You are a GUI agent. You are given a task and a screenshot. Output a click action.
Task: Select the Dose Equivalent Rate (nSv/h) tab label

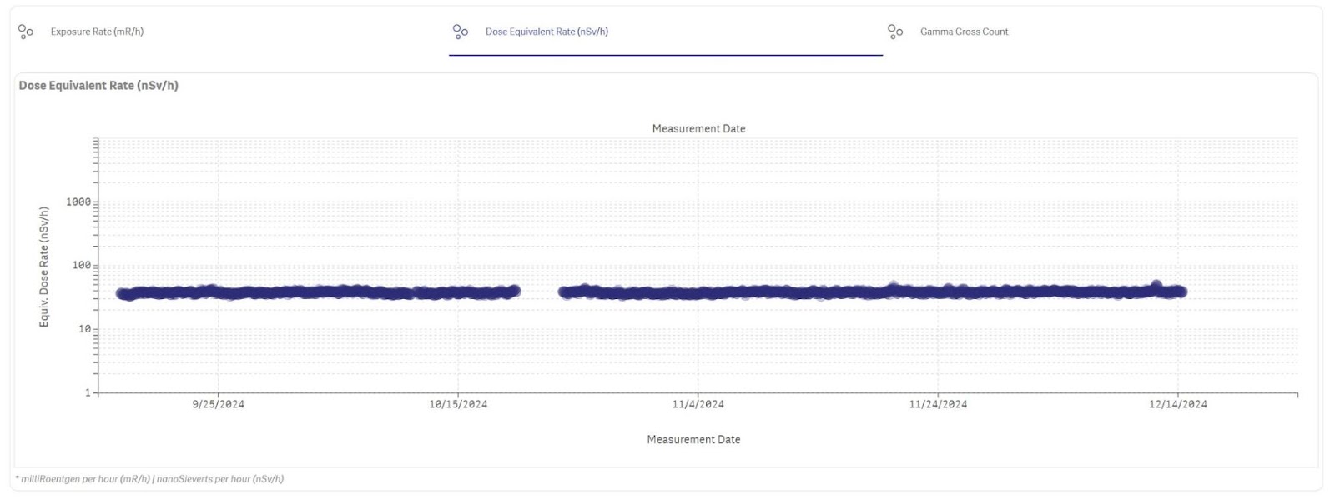pyautogui.click(x=547, y=32)
